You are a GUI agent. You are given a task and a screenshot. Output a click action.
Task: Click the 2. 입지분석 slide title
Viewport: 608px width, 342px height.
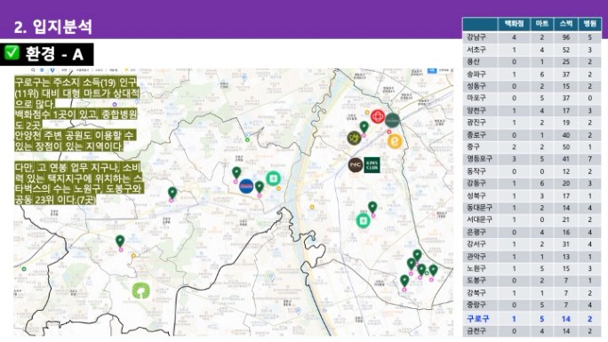[x=53, y=27]
